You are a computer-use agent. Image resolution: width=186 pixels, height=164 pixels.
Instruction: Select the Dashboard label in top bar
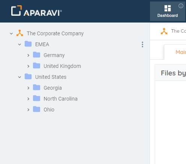[x=168, y=15]
